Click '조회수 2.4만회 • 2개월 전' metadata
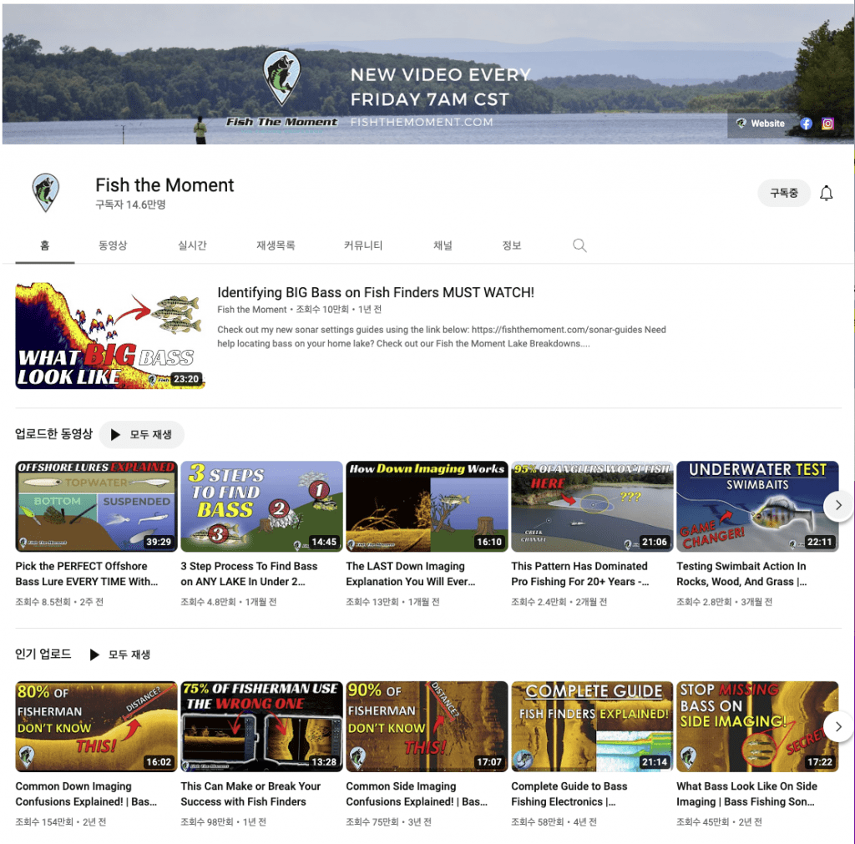Image resolution: width=855 pixels, height=844 pixels. [559, 602]
